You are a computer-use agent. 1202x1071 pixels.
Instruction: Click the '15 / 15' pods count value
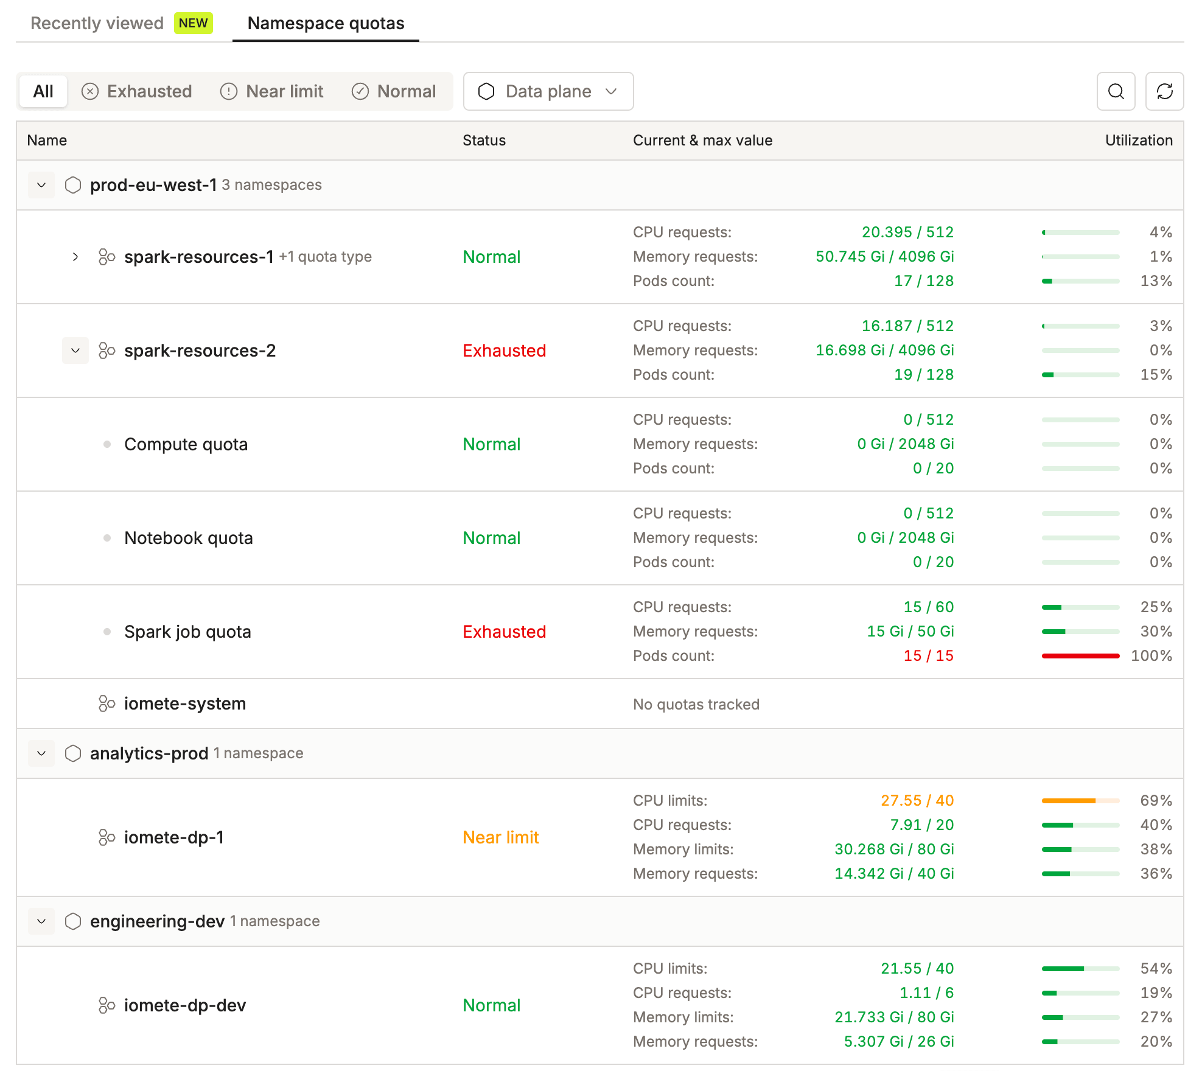(929, 656)
